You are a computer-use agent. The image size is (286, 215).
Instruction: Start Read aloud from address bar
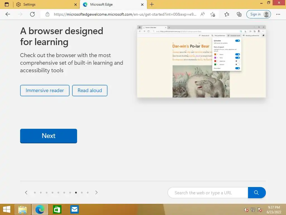202,14
